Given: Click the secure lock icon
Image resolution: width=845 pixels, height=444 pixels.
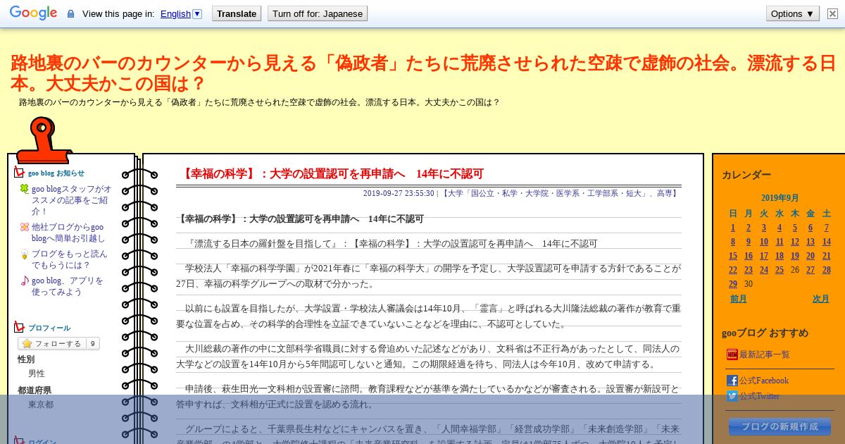Looking at the screenshot, I should pyautogui.click(x=70, y=14).
